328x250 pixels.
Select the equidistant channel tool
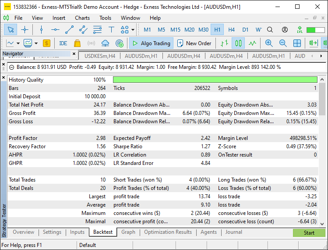coord(83,29)
